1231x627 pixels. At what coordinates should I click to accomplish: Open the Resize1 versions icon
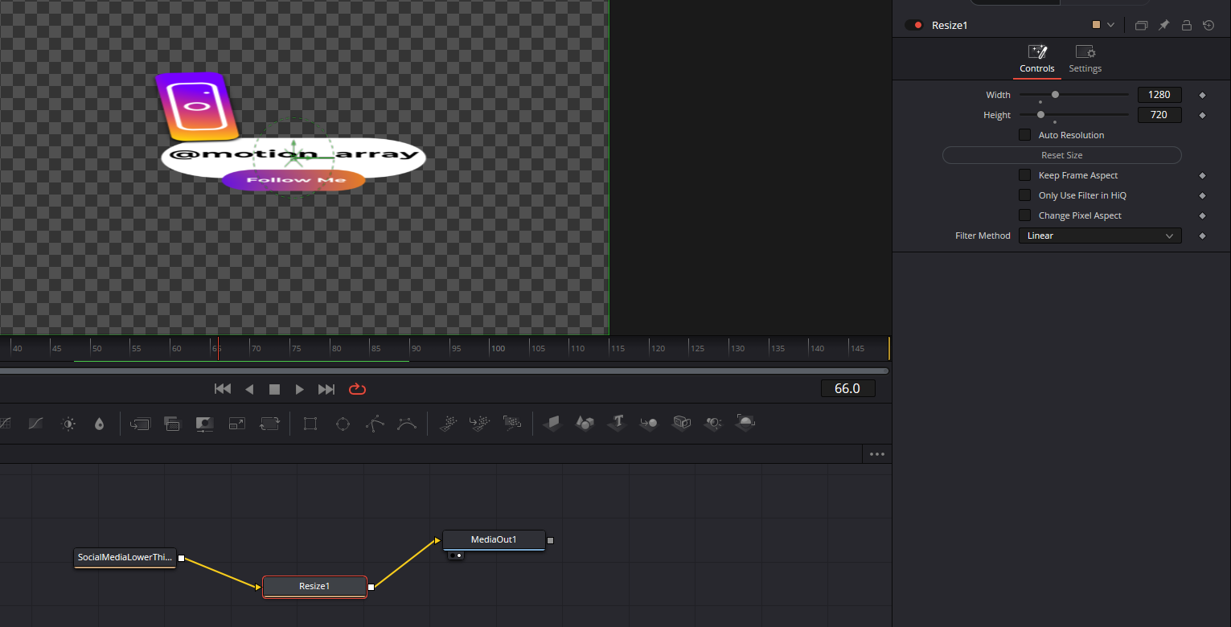pos(1141,25)
